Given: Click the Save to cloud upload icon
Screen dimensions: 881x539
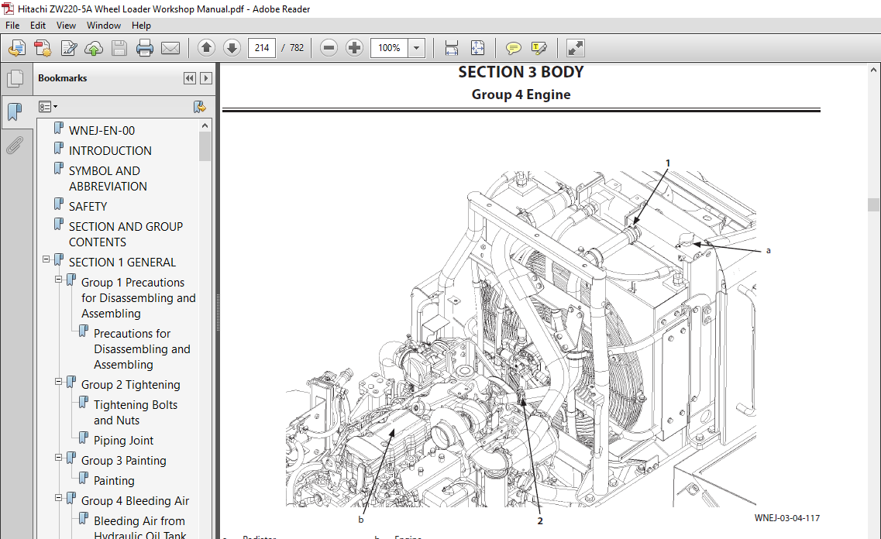Looking at the screenshot, I should click(x=94, y=48).
